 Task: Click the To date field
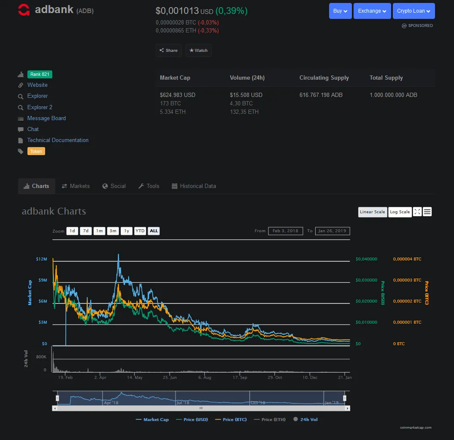pyautogui.click(x=332, y=231)
